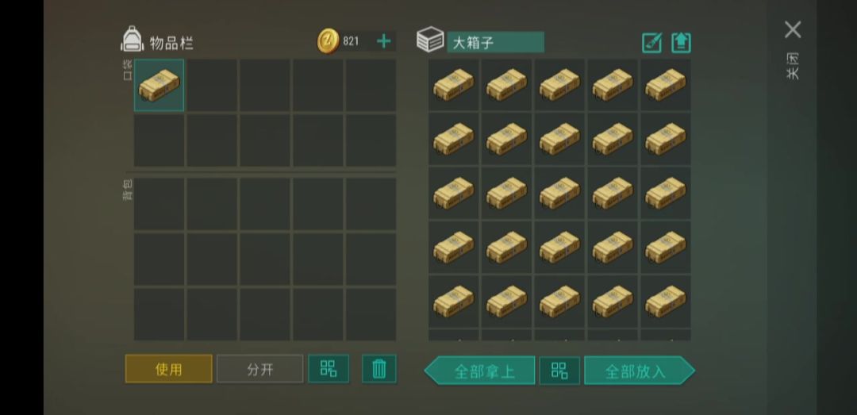Viewport: 857px width, 415px height.
Task: Click the first empty backpack slot
Action: [159, 204]
